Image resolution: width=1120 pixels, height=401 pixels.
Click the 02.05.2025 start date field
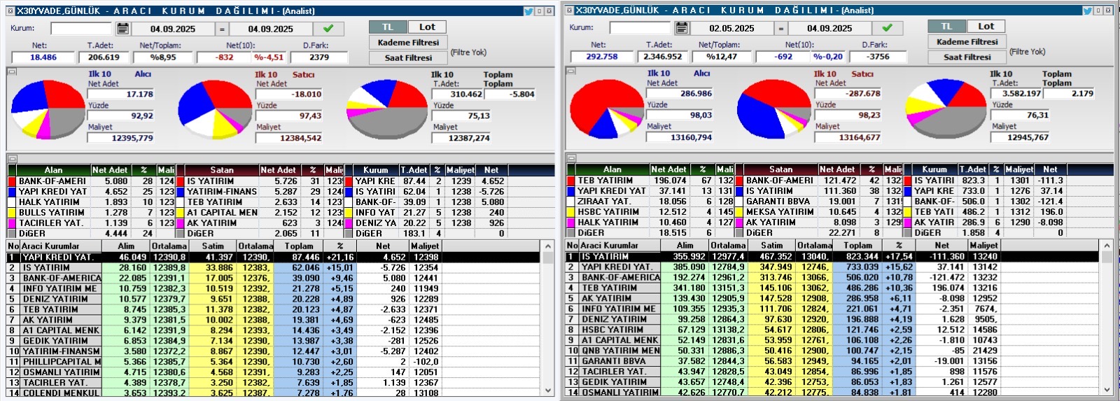click(731, 28)
